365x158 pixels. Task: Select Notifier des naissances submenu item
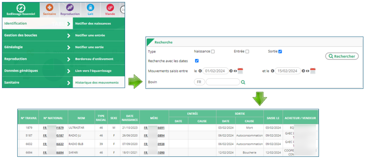pyautogui.click(x=99, y=24)
